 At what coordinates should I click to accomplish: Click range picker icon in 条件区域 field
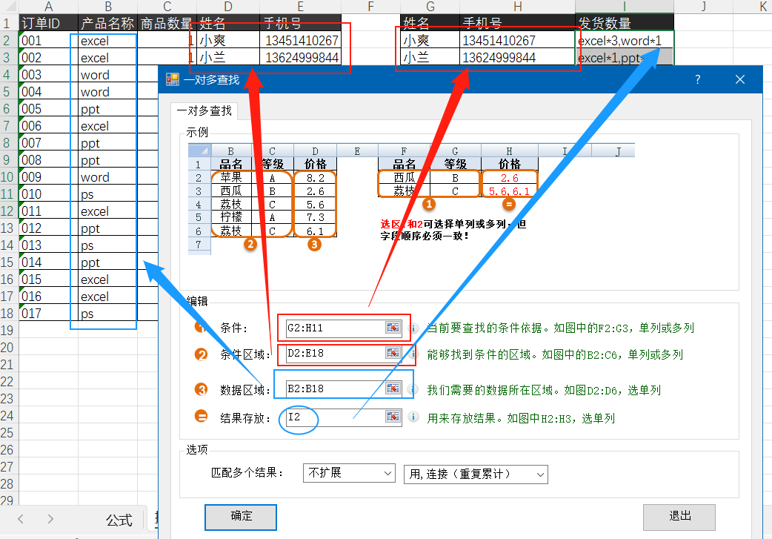(x=393, y=353)
